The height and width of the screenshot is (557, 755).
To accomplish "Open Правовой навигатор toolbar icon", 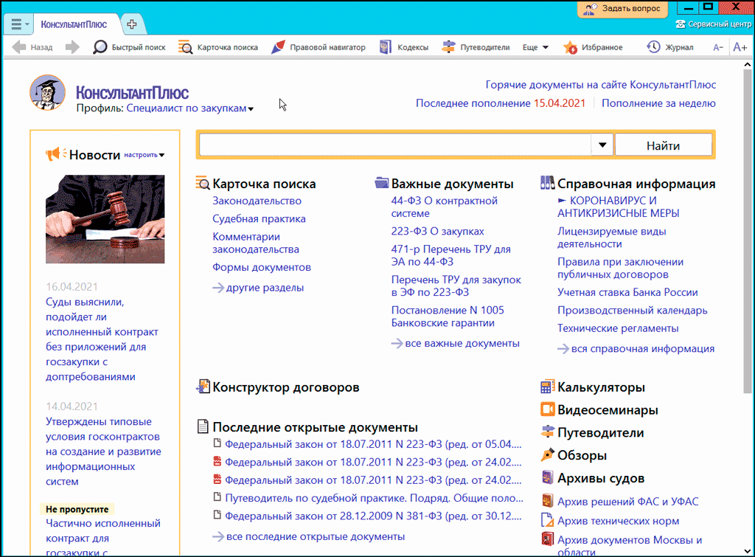I will point(278,47).
